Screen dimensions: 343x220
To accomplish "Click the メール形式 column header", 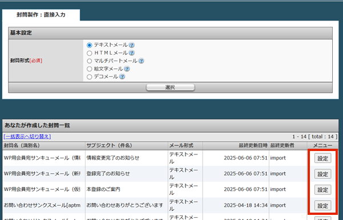I will pyautogui.click(x=181, y=145).
